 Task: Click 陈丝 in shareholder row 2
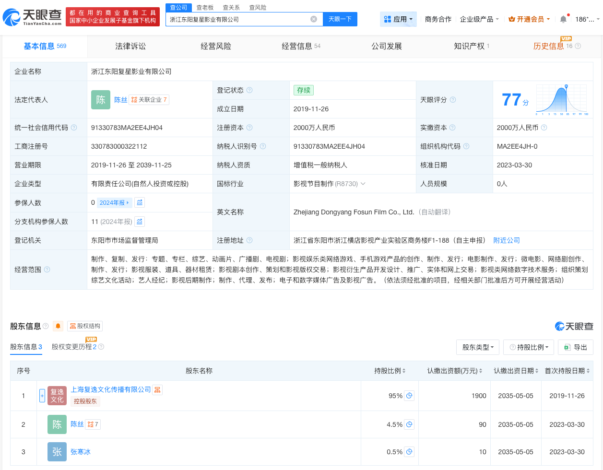77,424
